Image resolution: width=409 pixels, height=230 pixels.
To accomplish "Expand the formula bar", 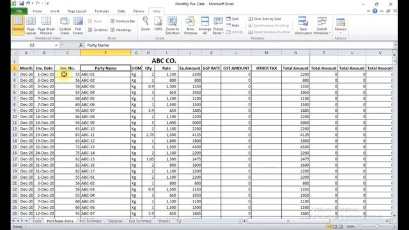I will tap(396, 45).
